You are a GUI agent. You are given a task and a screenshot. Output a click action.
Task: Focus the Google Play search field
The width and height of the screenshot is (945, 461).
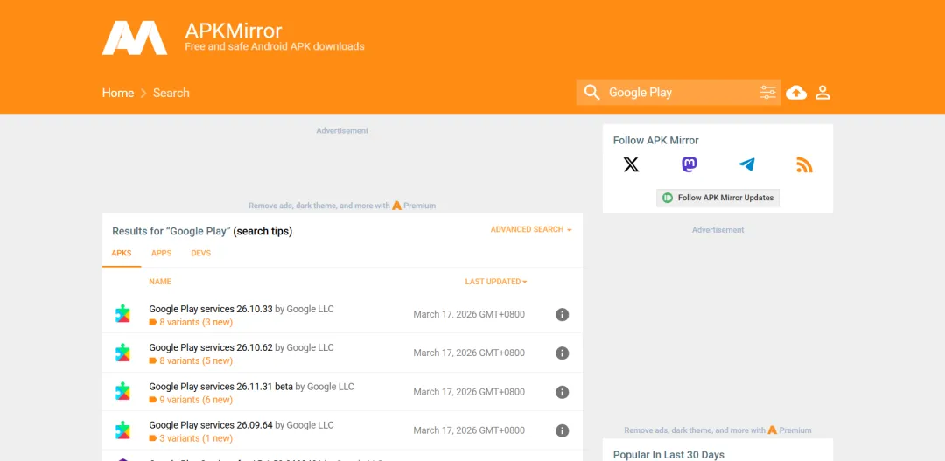tap(678, 92)
